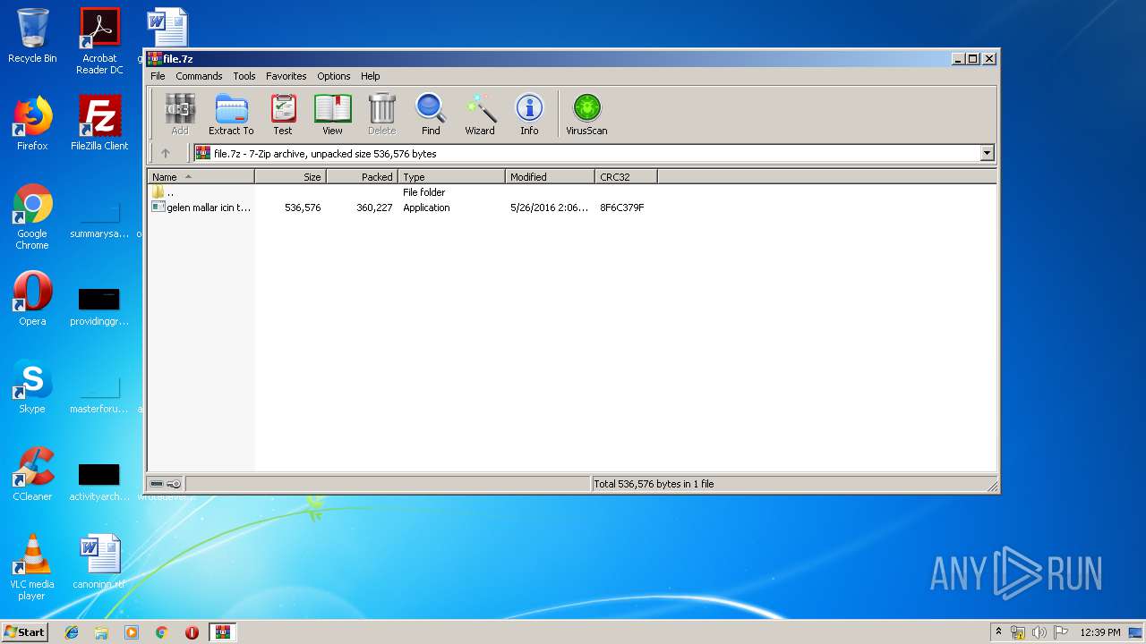Open CCleaner desktop shortcut
The image size is (1146, 644).
[32, 474]
